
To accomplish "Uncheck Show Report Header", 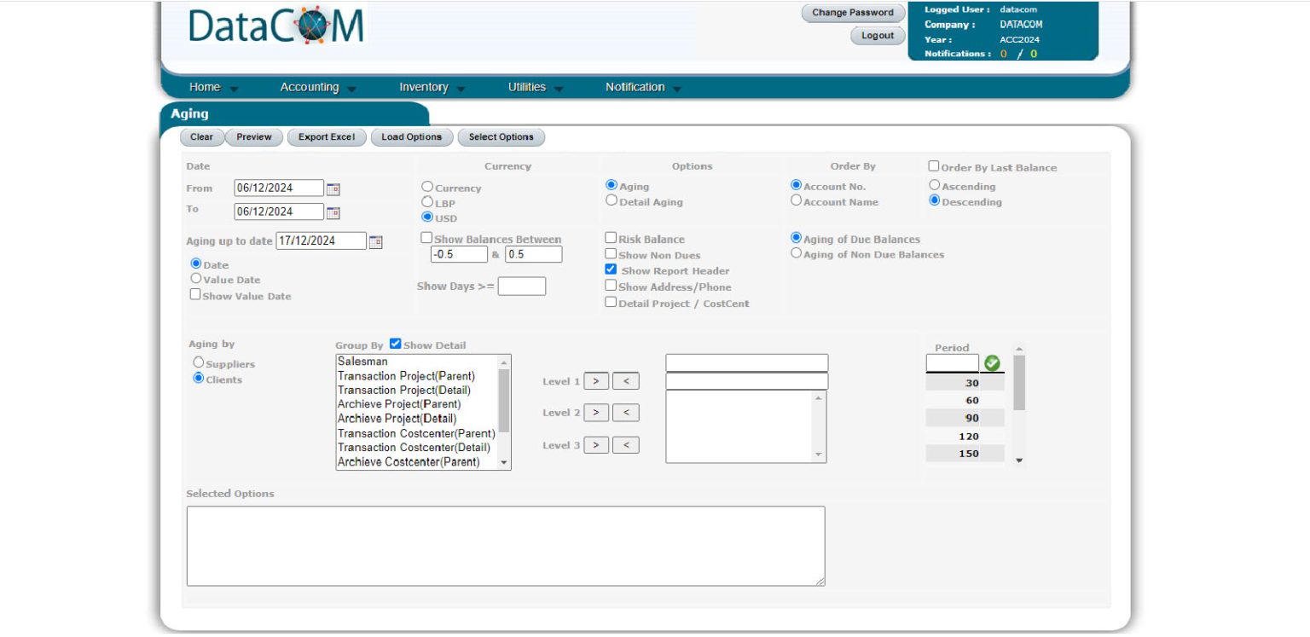I will pos(611,270).
